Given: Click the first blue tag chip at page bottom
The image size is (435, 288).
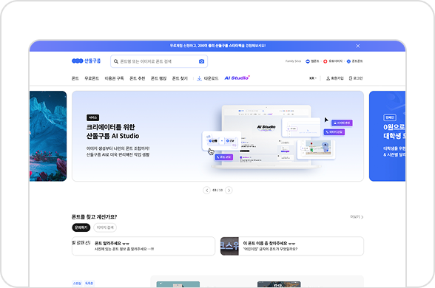Looking at the screenshot, I should [77, 284].
